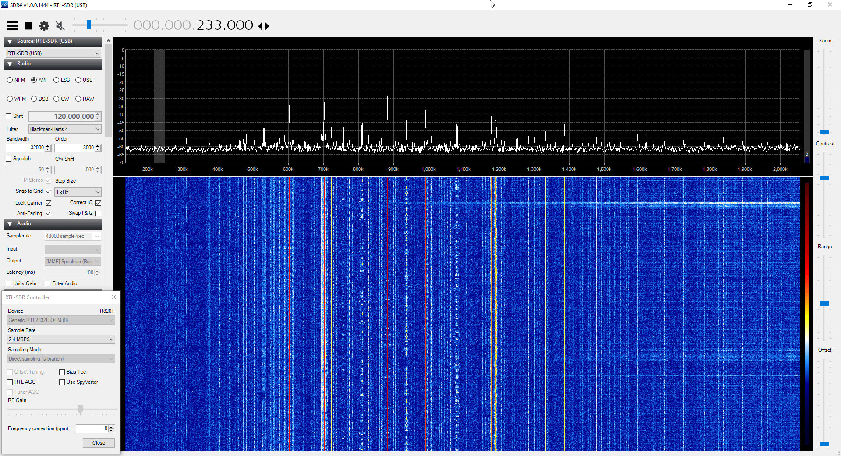Toggle Swap I & Q
This screenshot has height=456, width=841.
(x=99, y=213)
